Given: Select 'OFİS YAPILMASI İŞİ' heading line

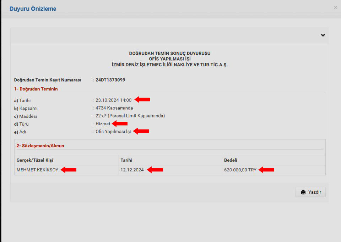Looking at the screenshot, I should [x=170, y=59].
